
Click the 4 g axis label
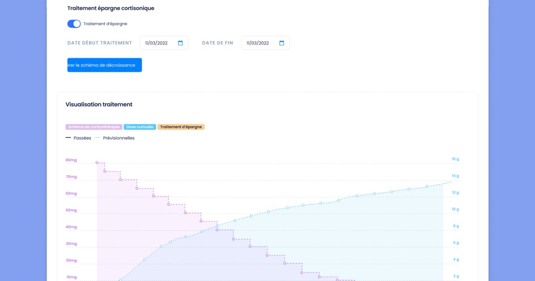point(455,260)
